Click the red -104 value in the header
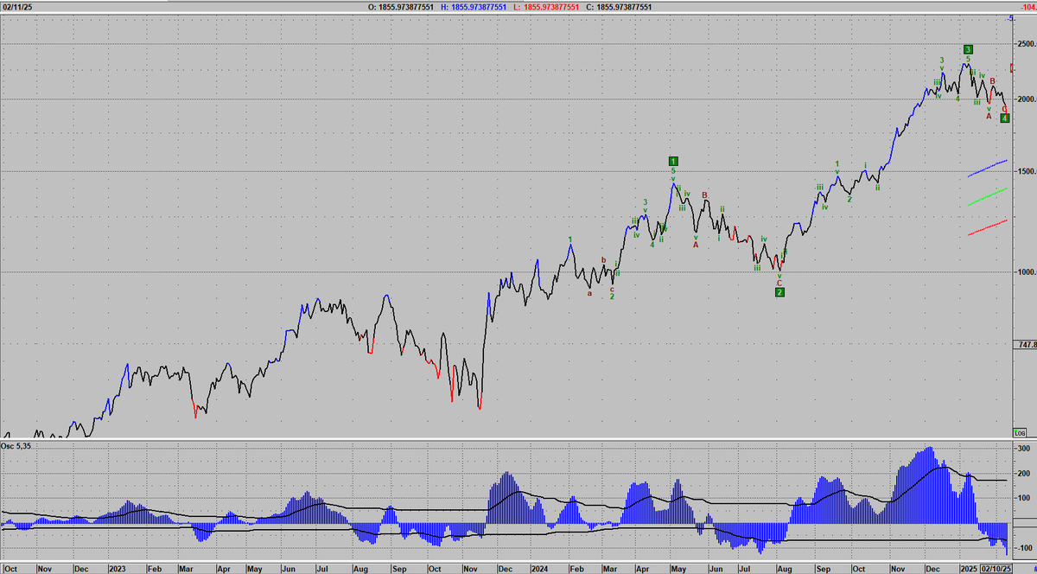 point(1027,6)
